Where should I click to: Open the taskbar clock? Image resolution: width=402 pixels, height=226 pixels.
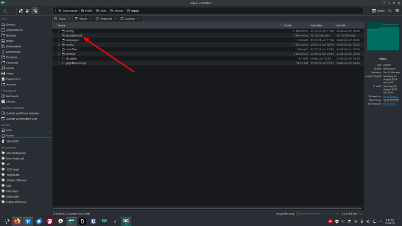pyautogui.click(x=389, y=221)
